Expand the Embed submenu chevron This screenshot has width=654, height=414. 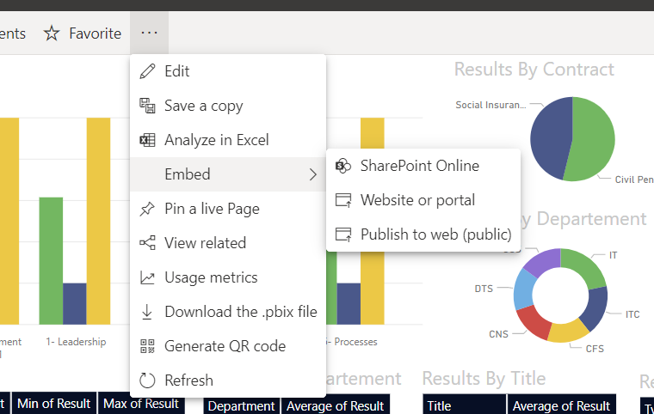pyautogui.click(x=312, y=174)
